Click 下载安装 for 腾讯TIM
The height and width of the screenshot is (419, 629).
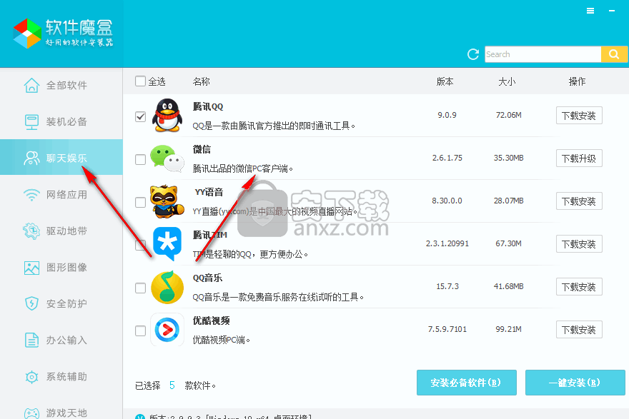pyautogui.click(x=579, y=244)
